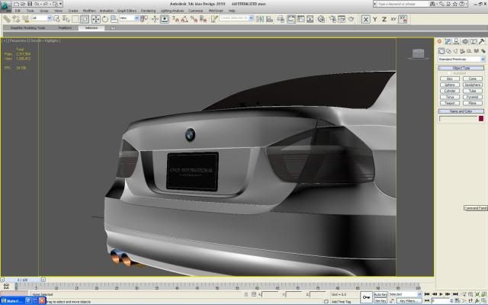
Task: Choose the Select and Rotate tool
Action: 105,19
